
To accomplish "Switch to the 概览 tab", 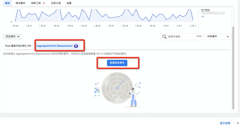I will click(7, 3).
